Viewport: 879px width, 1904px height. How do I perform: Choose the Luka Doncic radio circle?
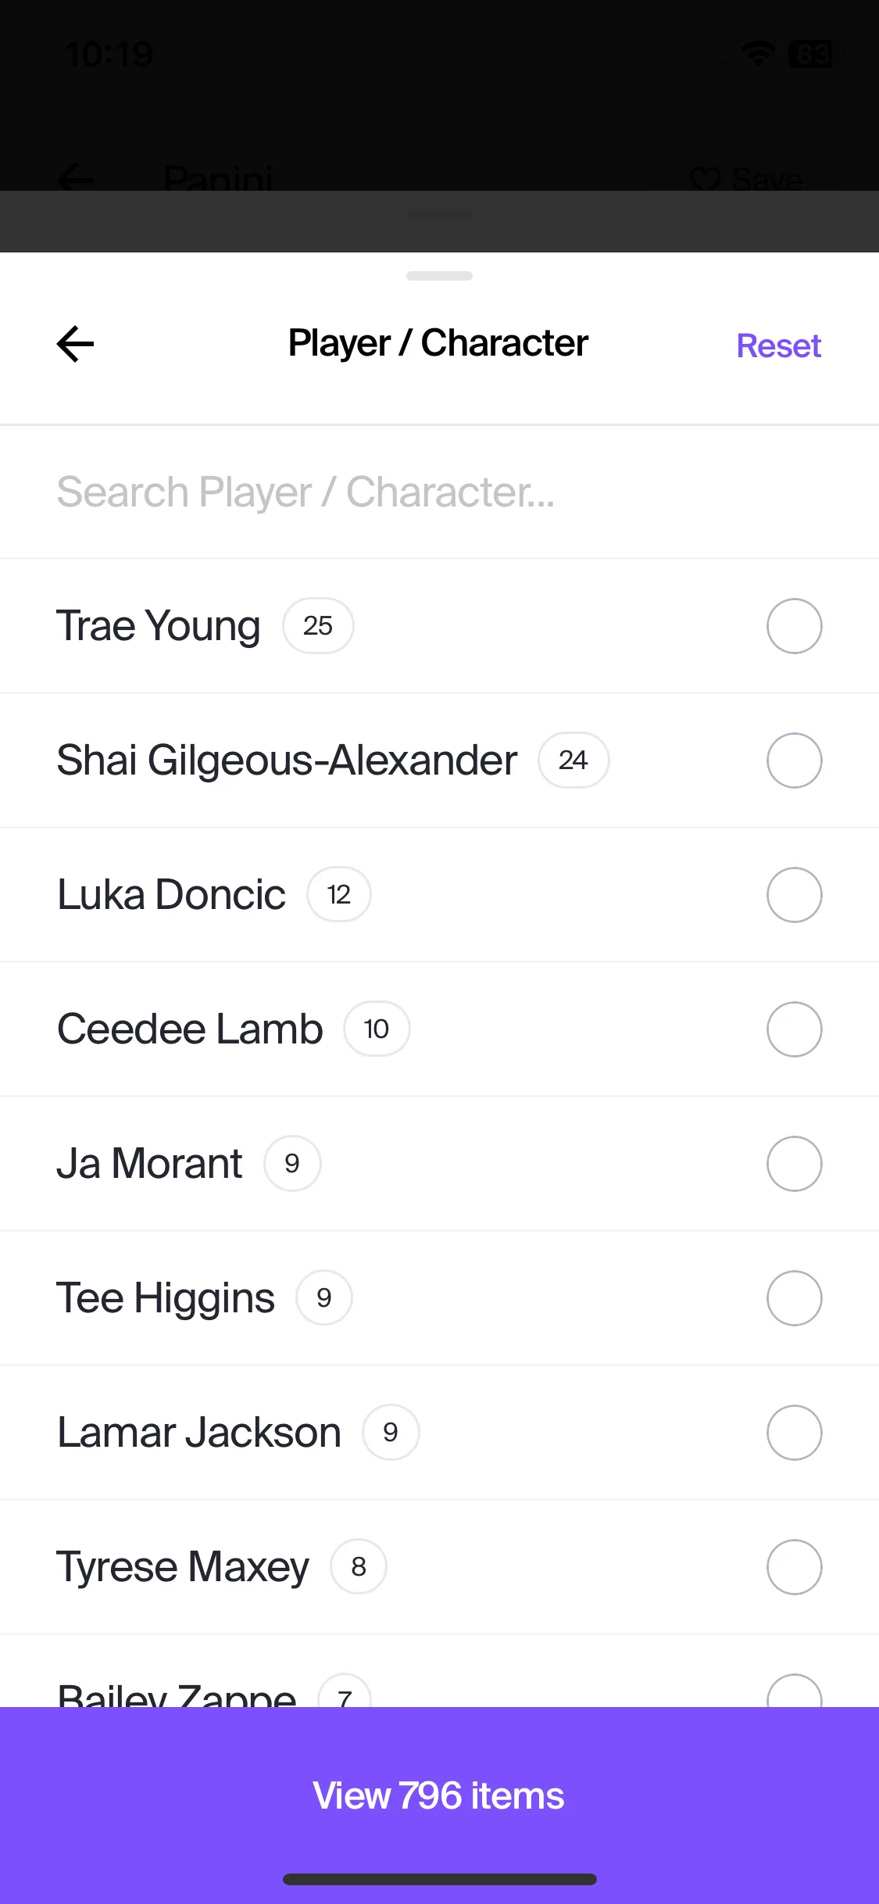coord(794,895)
